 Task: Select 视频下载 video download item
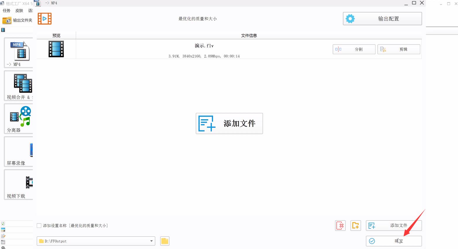[x=18, y=185]
